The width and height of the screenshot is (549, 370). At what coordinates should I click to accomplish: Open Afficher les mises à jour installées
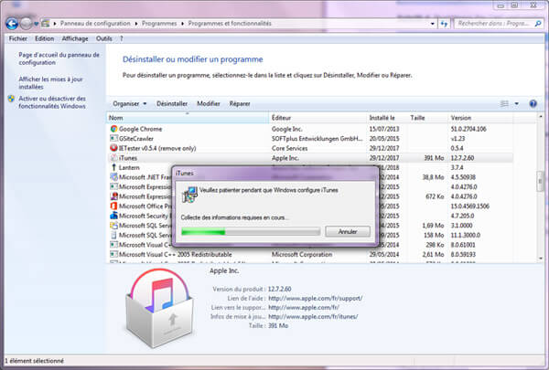click(50, 83)
